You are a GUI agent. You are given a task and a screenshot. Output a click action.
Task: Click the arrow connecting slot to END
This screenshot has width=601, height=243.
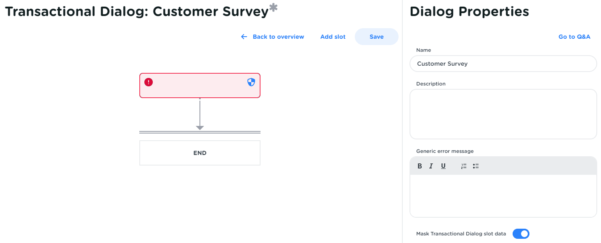click(200, 114)
